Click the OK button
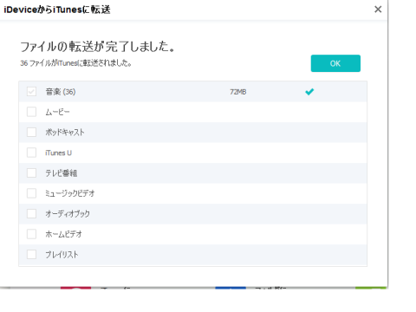The image size is (416, 312). pyautogui.click(x=335, y=63)
